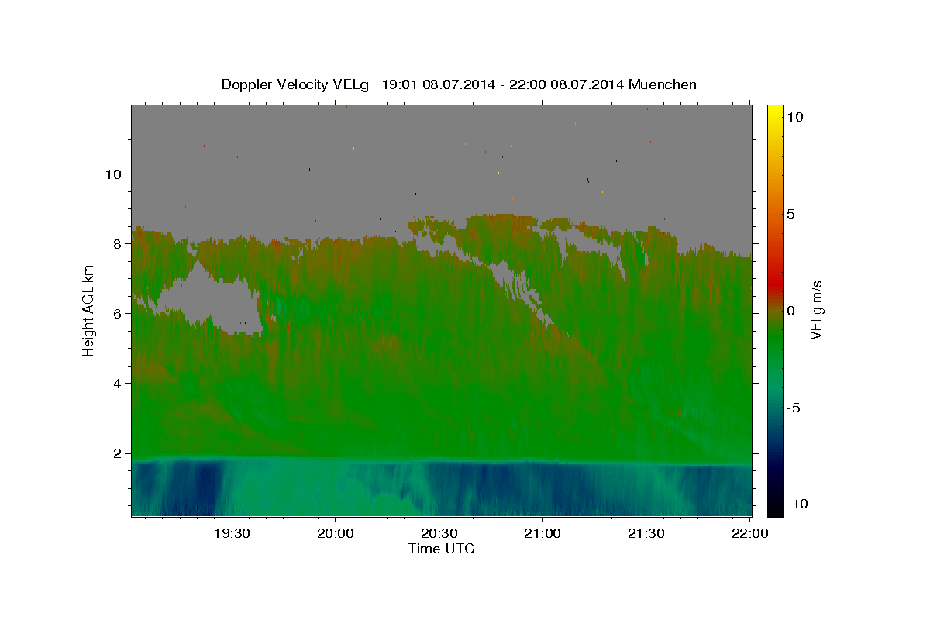This screenshot has height=620, width=930.
Task: Click the 'VELg m/s' colorbar title
Action: (x=817, y=311)
